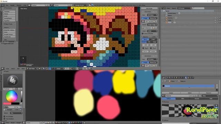
Task: Open the outliner editor type selector icon
Action: pos(164,8)
